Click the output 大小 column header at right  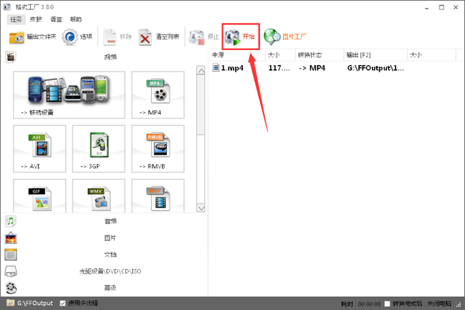click(431, 55)
